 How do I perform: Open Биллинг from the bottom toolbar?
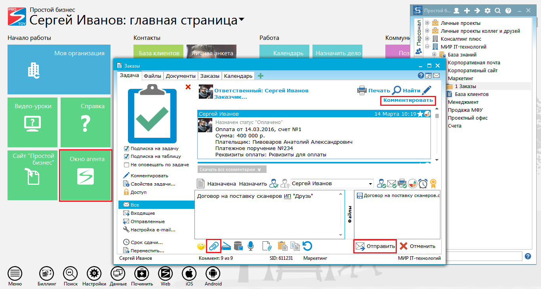pos(47,276)
